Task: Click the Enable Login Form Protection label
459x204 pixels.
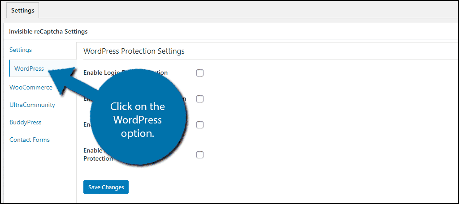Action: coord(126,72)
